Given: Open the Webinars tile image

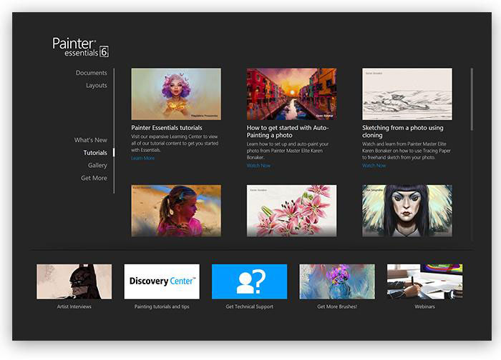Looking at the screenshot, I should pyautogui.click(x=425, y=281).
